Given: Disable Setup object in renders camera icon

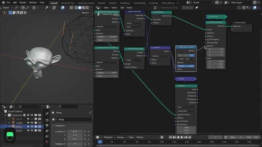Looking at the screenshot, I should coord(40,127).
